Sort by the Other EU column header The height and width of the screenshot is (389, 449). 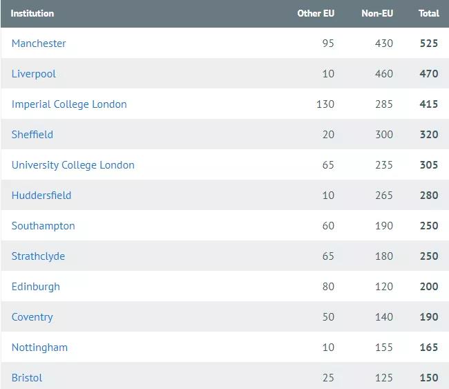click(316, 13)
